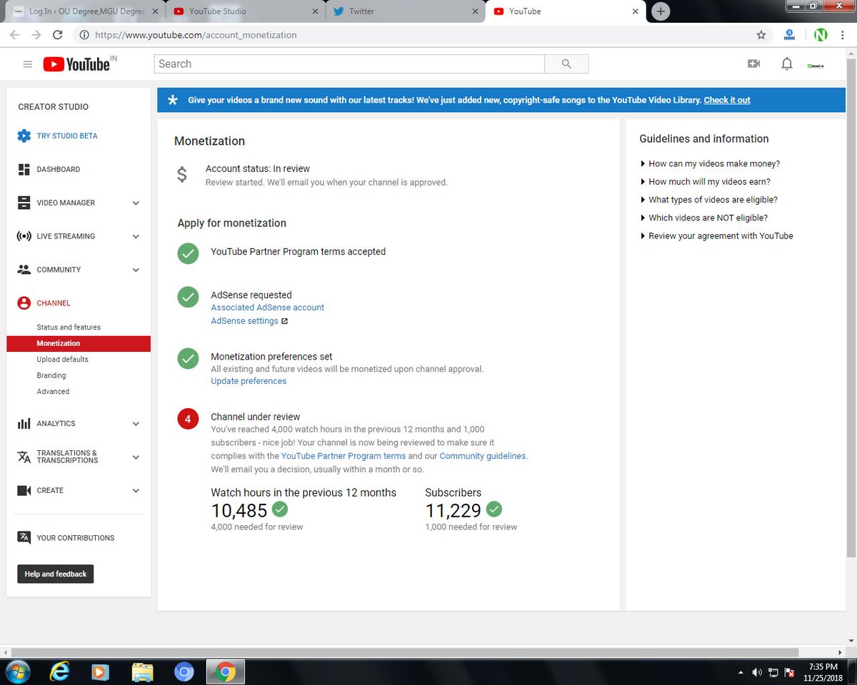857x685 pixels.
Task: Click the Your Contributions translate icon
Action: 24,538
